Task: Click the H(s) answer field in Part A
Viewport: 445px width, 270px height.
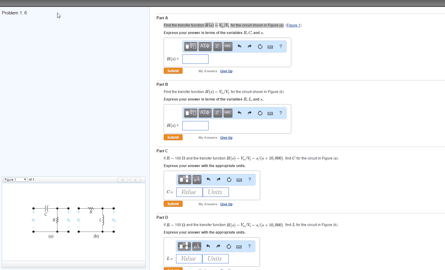Action: (195, 59)
